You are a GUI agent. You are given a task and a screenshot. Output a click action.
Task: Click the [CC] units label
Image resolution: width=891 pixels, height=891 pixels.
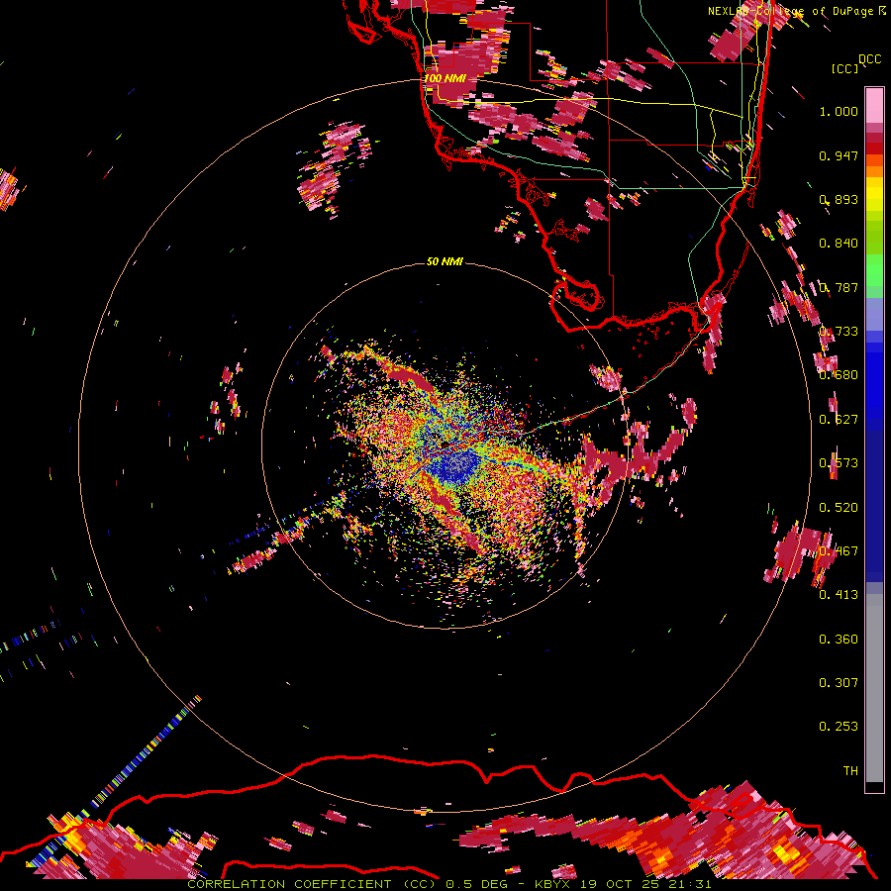(845, 68)
